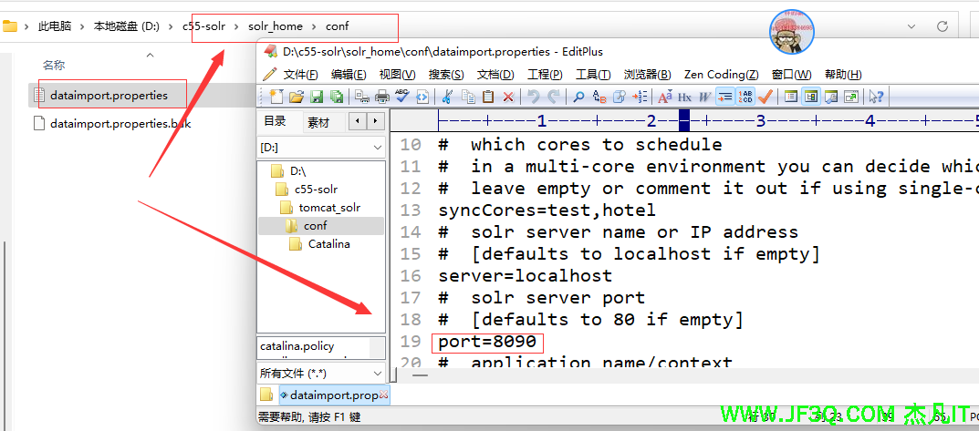Image resolution: width=979 pixels, height=431 pixels.
Task: Toggle the Word Wrap W button
Action: pyautogui.click(x=705, y=97)
